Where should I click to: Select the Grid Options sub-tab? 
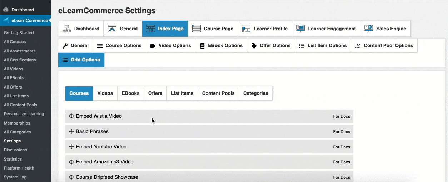[81, 60]
